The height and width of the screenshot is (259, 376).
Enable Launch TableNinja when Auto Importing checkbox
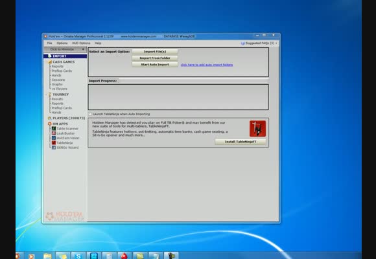click(90, 114)
